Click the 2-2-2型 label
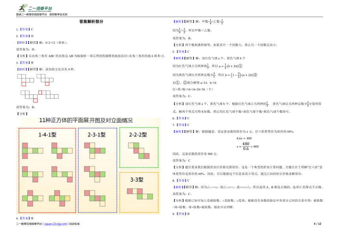The width and height of the screenshot is (339, 240). (138, 135)
